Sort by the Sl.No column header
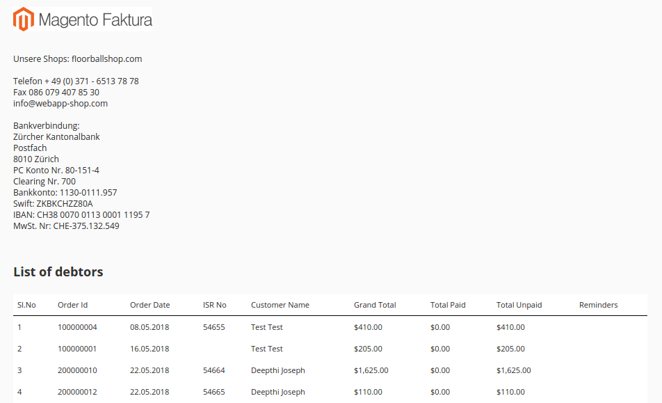 (26, 305)
